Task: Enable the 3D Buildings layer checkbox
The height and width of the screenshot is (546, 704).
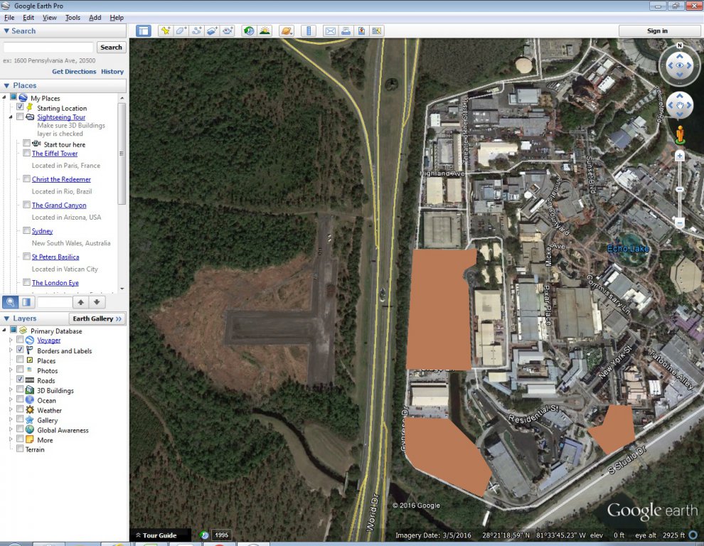Action: point(20,389)
